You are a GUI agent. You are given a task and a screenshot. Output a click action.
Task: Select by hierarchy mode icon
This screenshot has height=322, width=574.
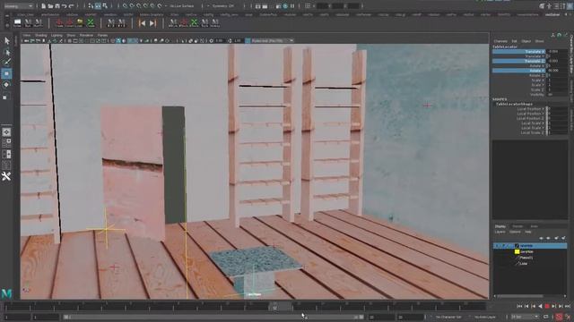click(91, 6)
